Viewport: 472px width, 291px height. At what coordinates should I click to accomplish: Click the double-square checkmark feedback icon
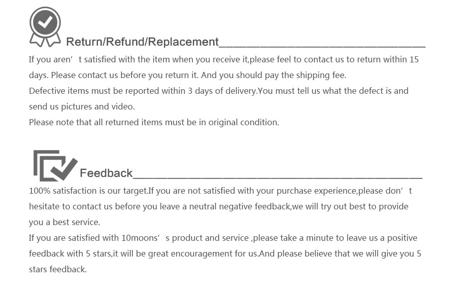pos(55,166)
